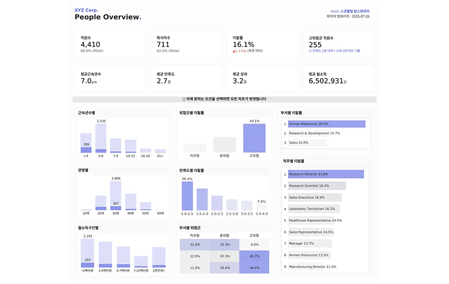Select the '<3백만원' income bar labeled 1,185
The width and height of the screenshot is (449, 284).
88,253
